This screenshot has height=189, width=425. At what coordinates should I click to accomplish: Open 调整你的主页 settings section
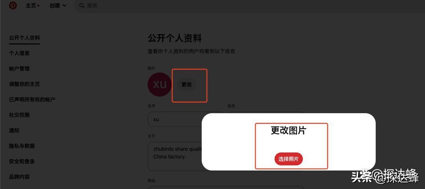click(x=24, y=84)
